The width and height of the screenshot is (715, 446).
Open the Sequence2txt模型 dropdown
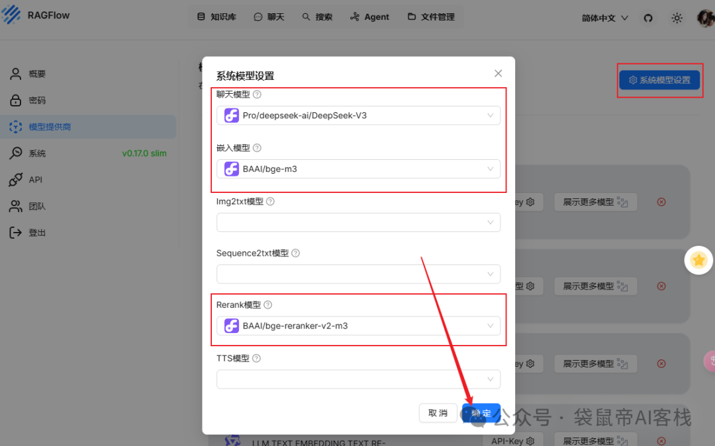pyautogui.click(x=358, y=274)
